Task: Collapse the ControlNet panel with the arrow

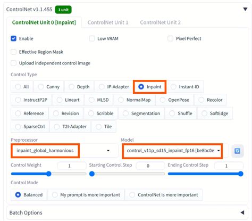Action: (245, 9)
